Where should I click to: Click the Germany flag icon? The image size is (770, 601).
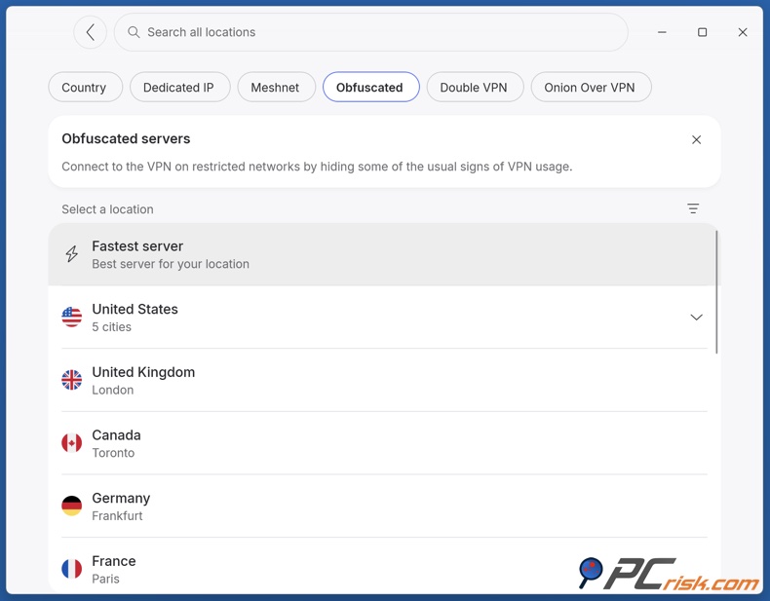72,506
